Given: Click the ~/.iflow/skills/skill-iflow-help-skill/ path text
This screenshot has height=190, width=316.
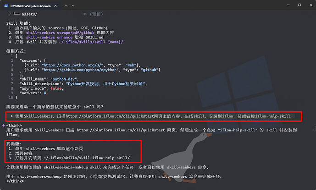Looking at the screenshot, I should coord(91,158).
